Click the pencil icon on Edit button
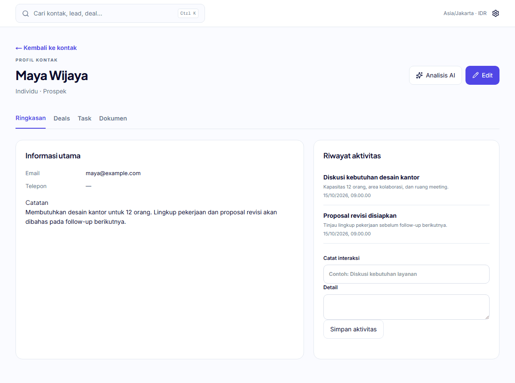 point(475,75)
